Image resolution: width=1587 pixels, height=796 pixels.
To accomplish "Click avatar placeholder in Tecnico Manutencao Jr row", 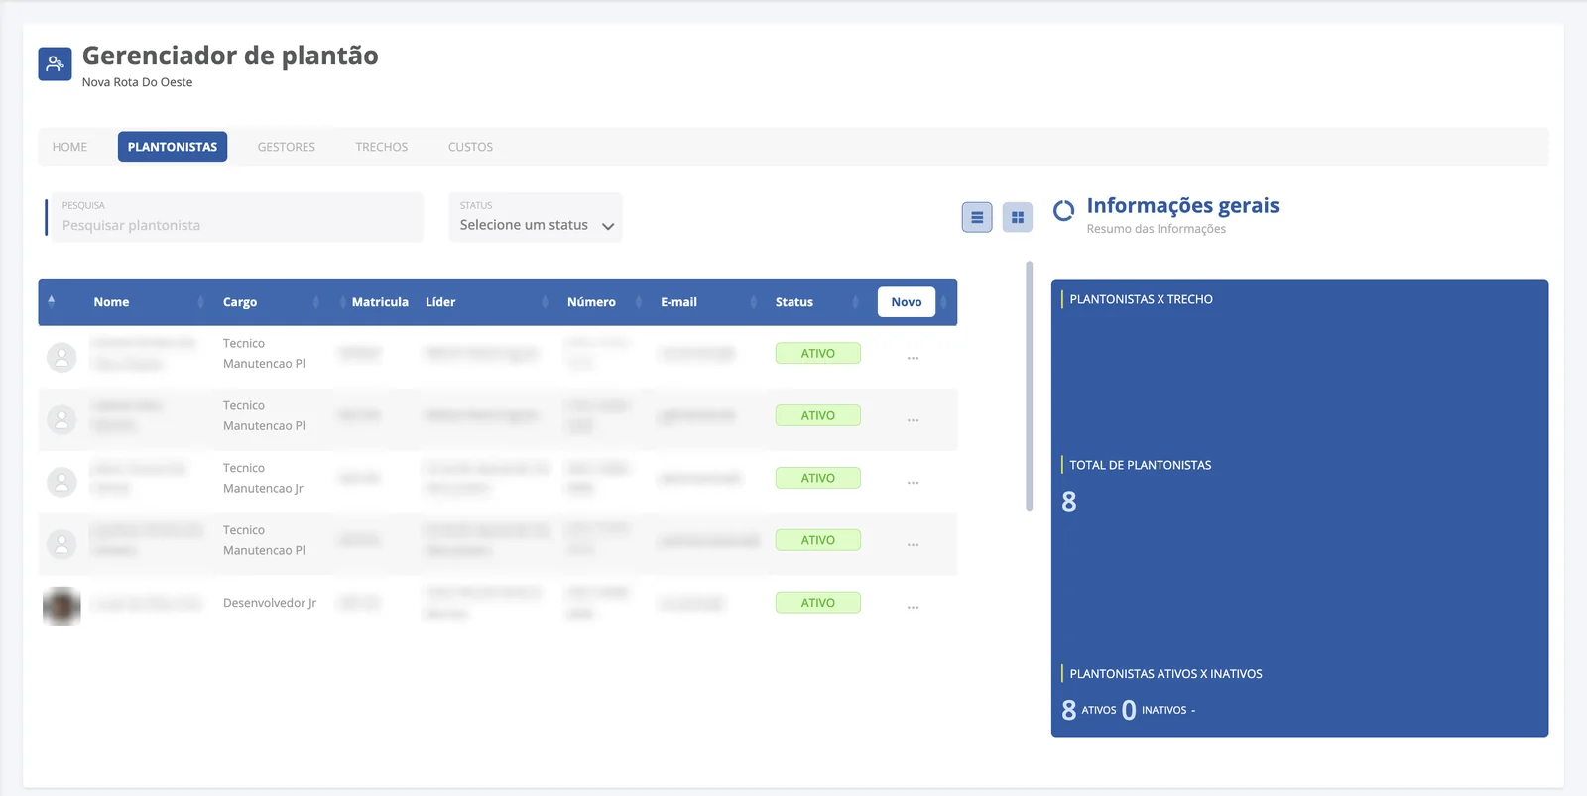I will pos(61,482).
